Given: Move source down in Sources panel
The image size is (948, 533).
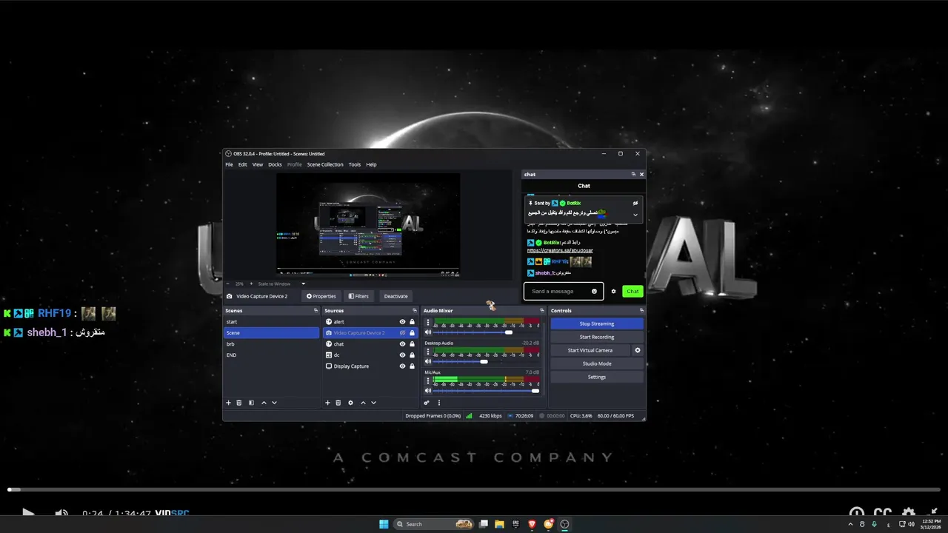Looking at the screenshot, I should [373, 403].
